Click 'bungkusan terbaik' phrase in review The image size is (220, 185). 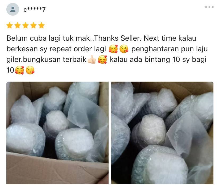click(x=54, y=60)
